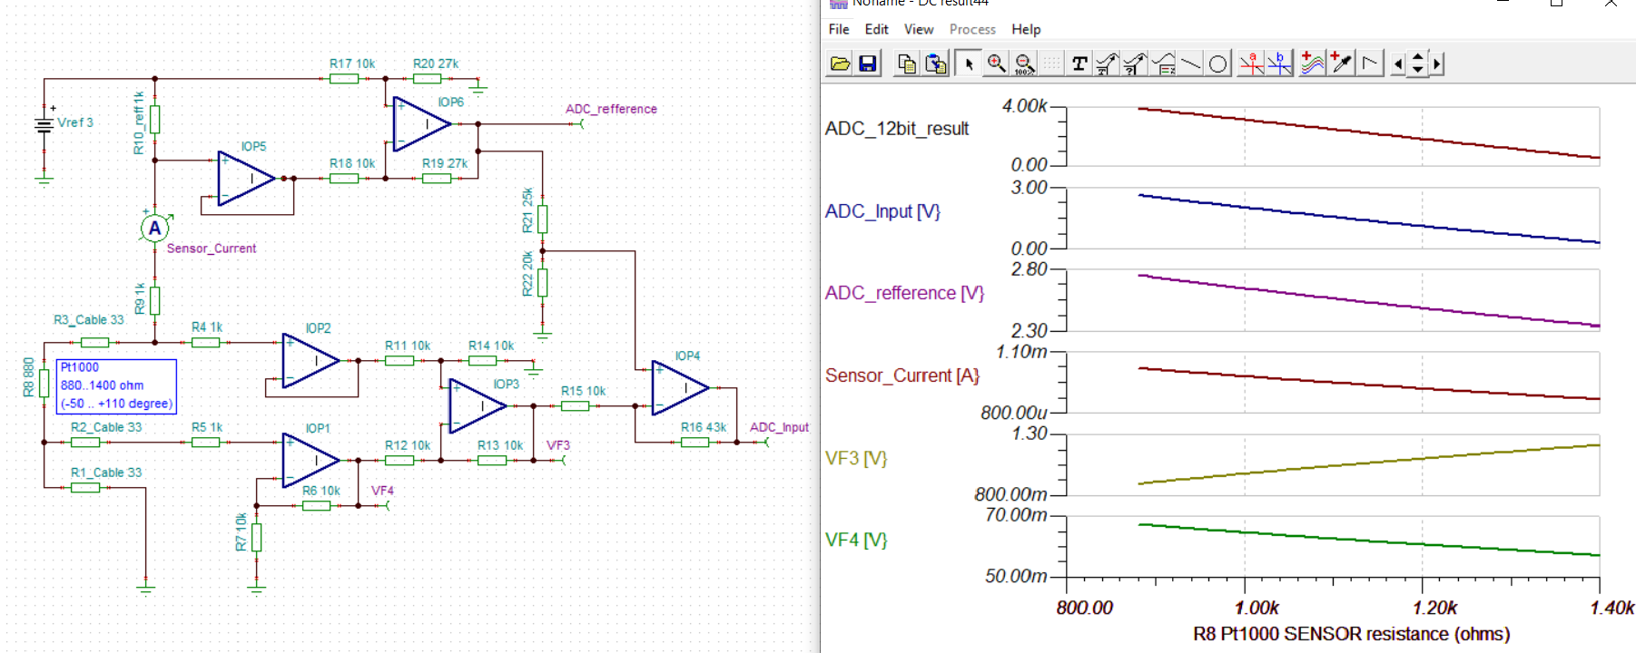Open the View menu
Viewport: 1636px width, 653px height.
click(x=919, y=29)
